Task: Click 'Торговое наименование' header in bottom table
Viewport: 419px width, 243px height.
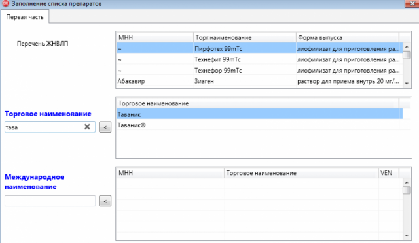Action: (301, 173)
